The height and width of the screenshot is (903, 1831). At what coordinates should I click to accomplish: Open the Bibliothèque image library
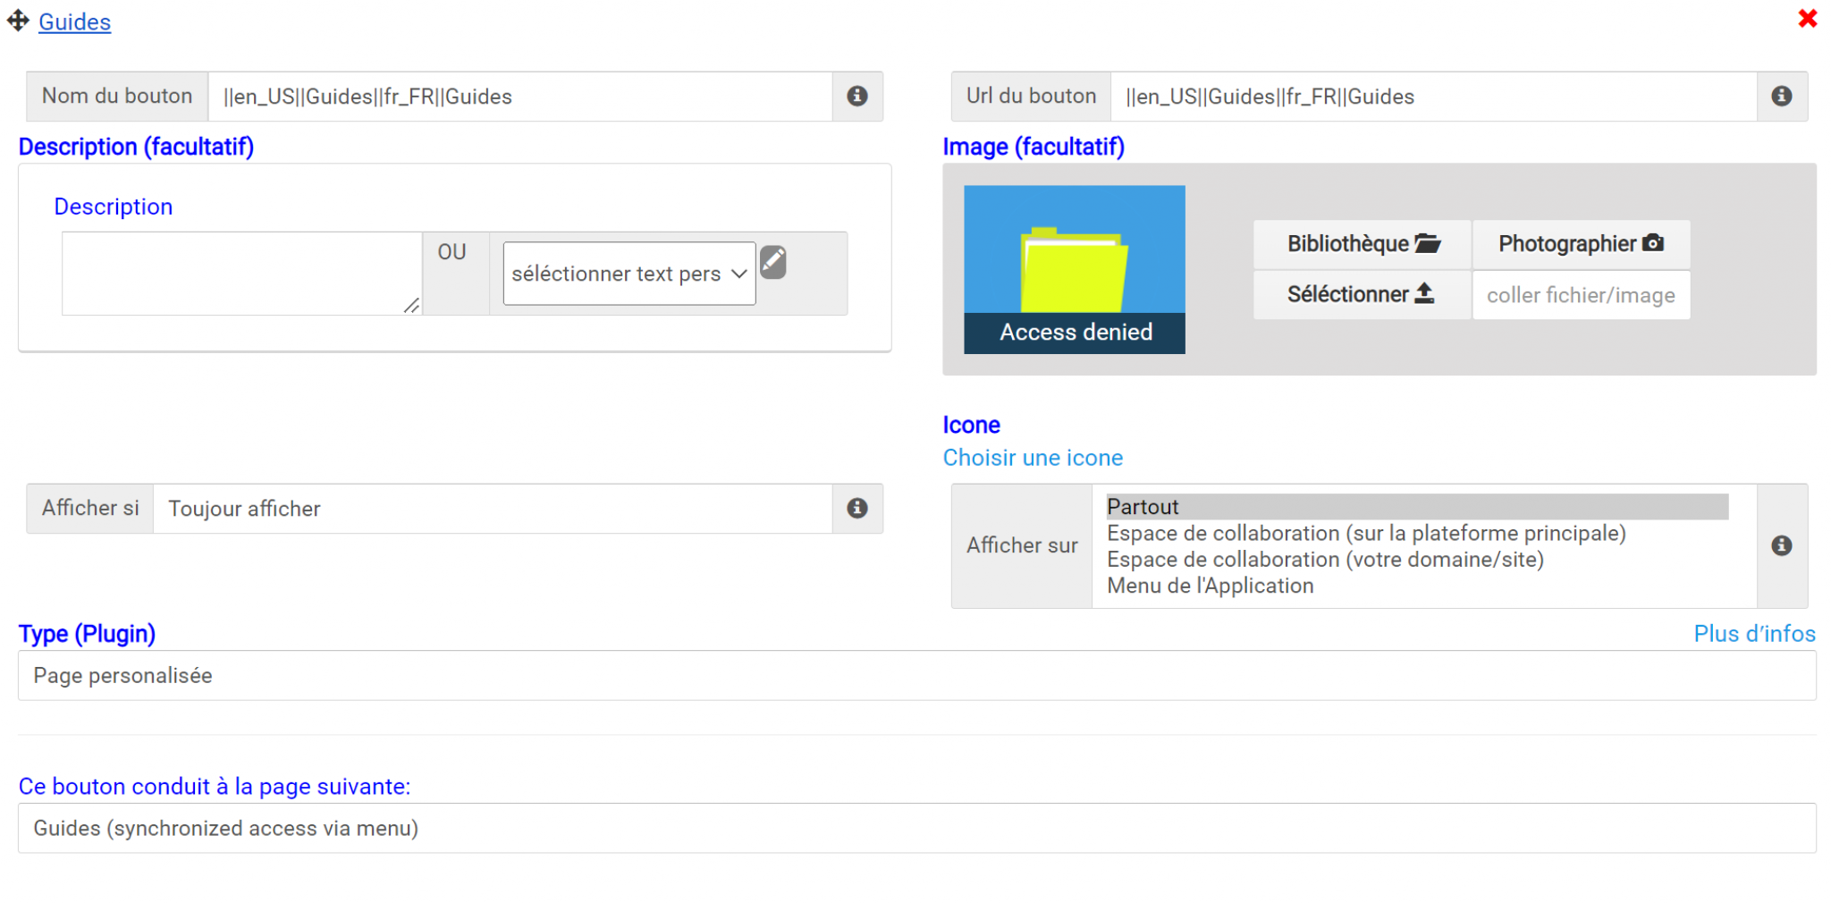[1363, 243]
